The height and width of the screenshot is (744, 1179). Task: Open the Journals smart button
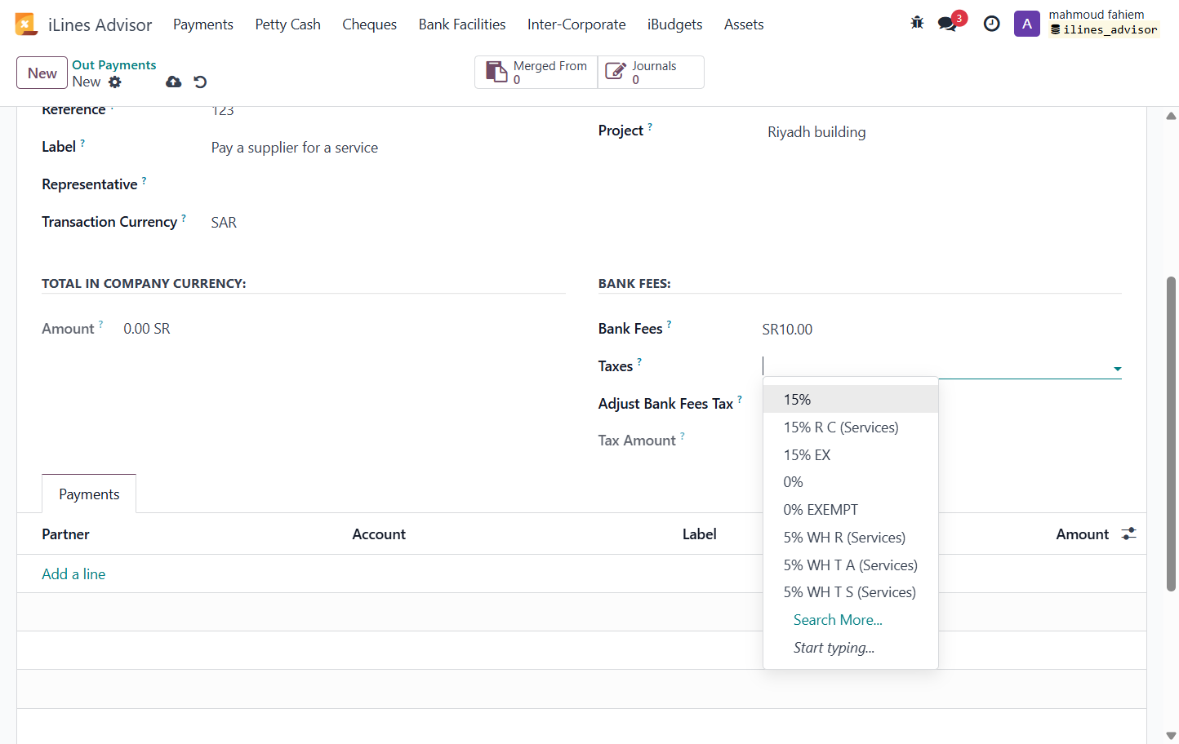[x=651, y=72]
